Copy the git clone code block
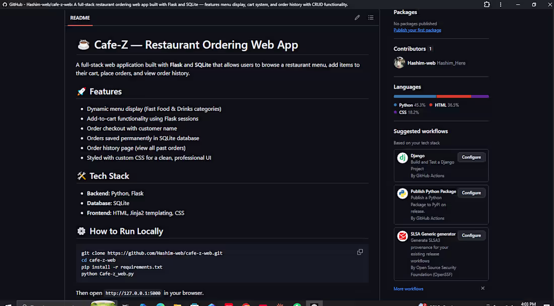The width and height of the screenshot is (554, 306). click(360, 252)
